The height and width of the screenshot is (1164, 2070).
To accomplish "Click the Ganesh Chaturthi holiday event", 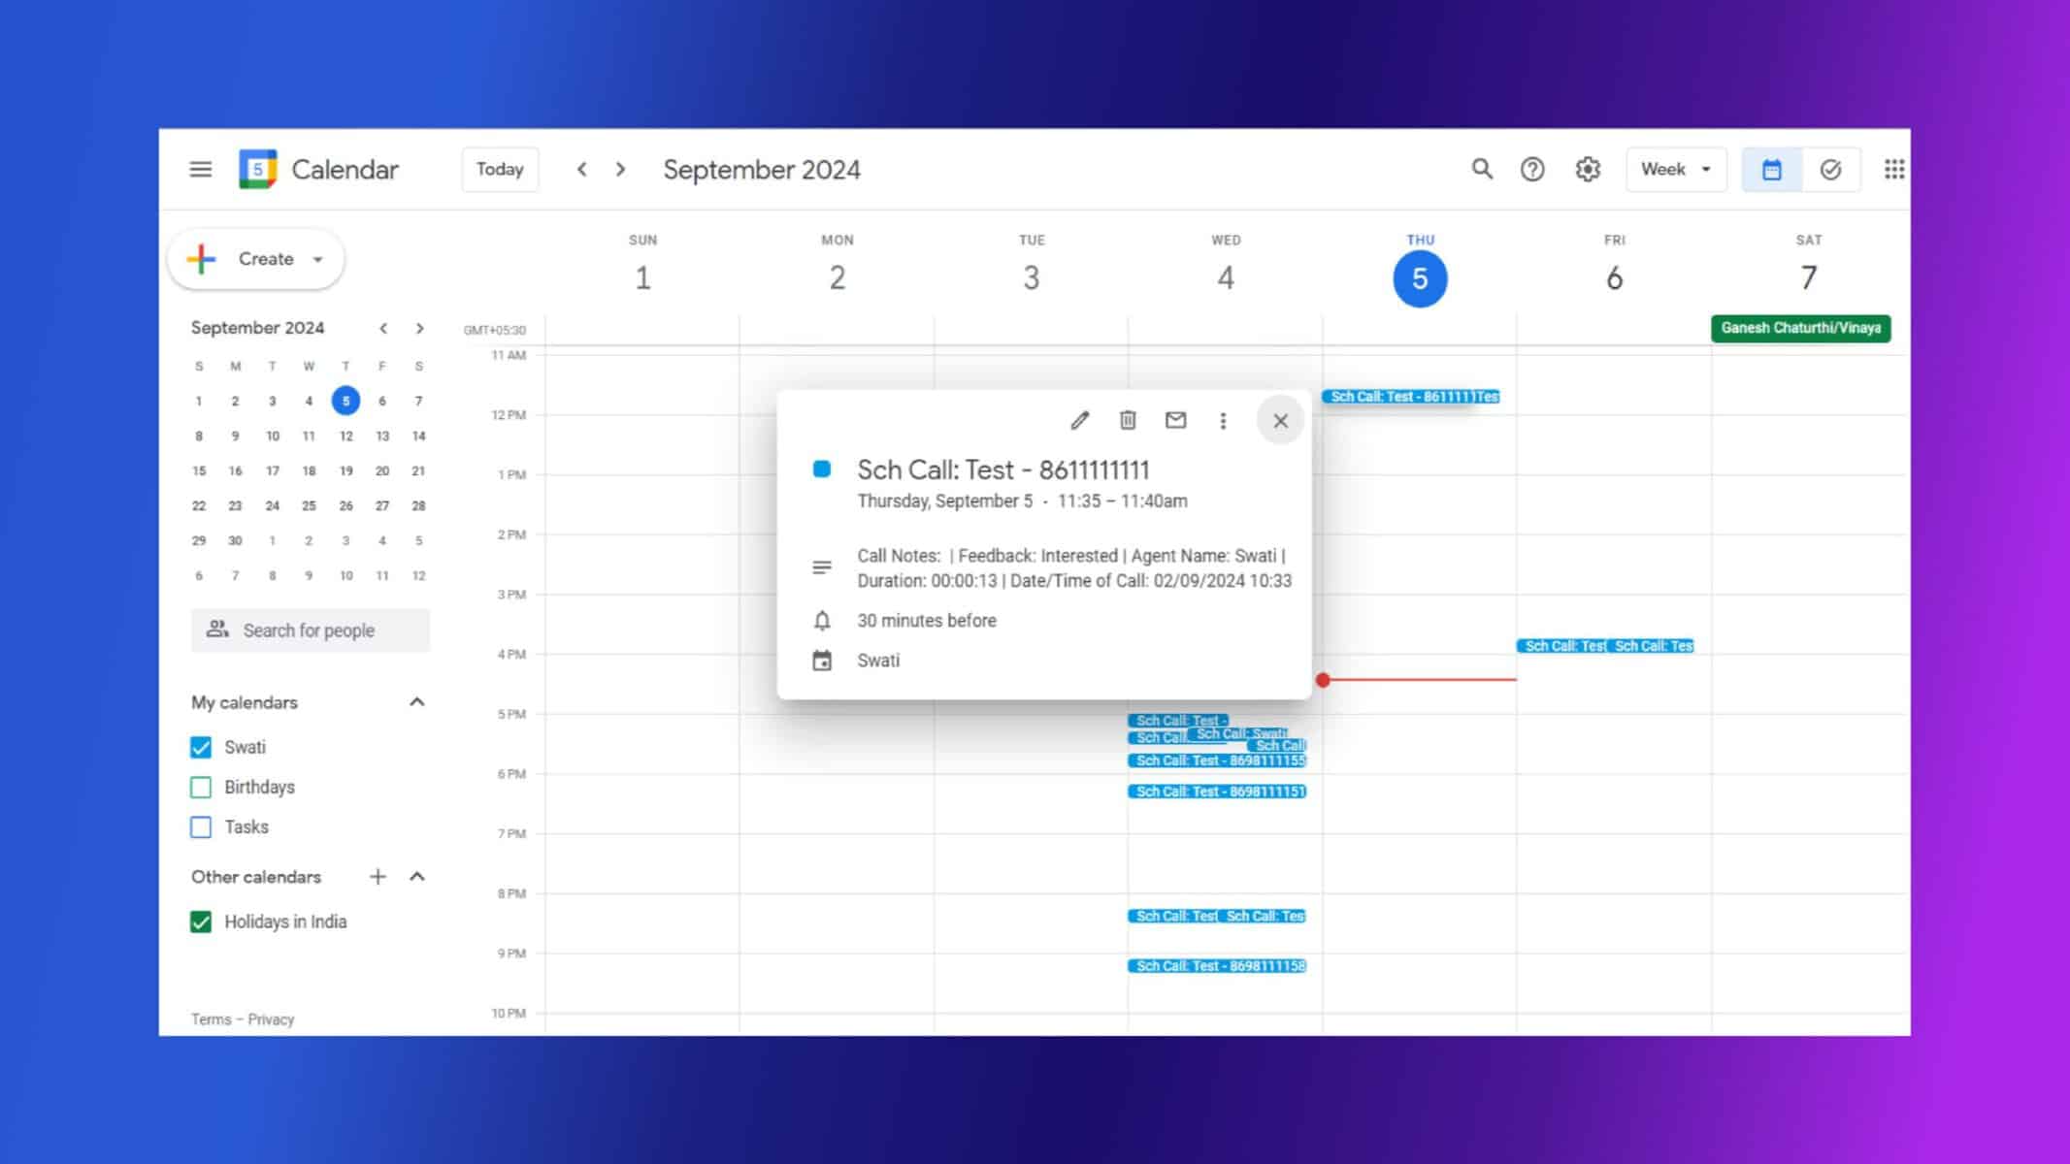I will point(1800,327).
